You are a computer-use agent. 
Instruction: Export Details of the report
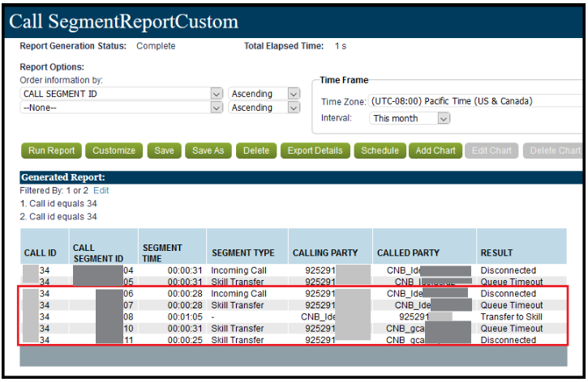pyautogui.click(x=315, y=151)
